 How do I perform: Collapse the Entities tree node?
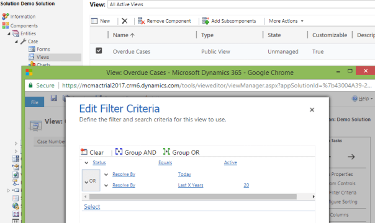pyautogui.click(x=9, y=33)
